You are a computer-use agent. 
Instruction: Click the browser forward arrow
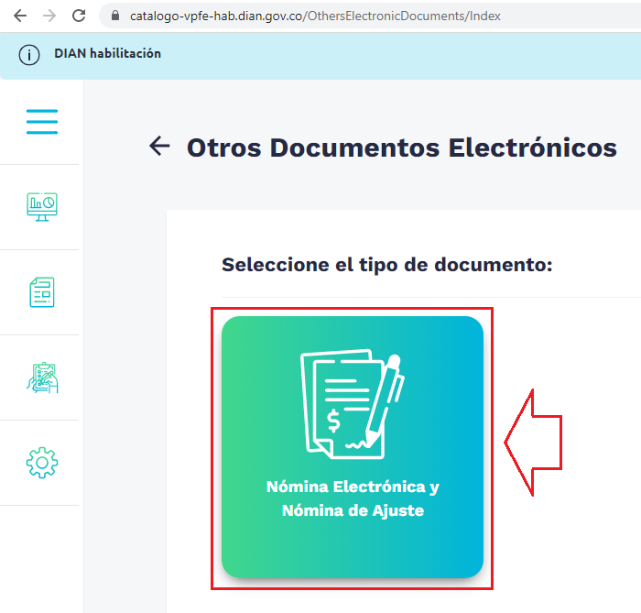click(49, 16)
